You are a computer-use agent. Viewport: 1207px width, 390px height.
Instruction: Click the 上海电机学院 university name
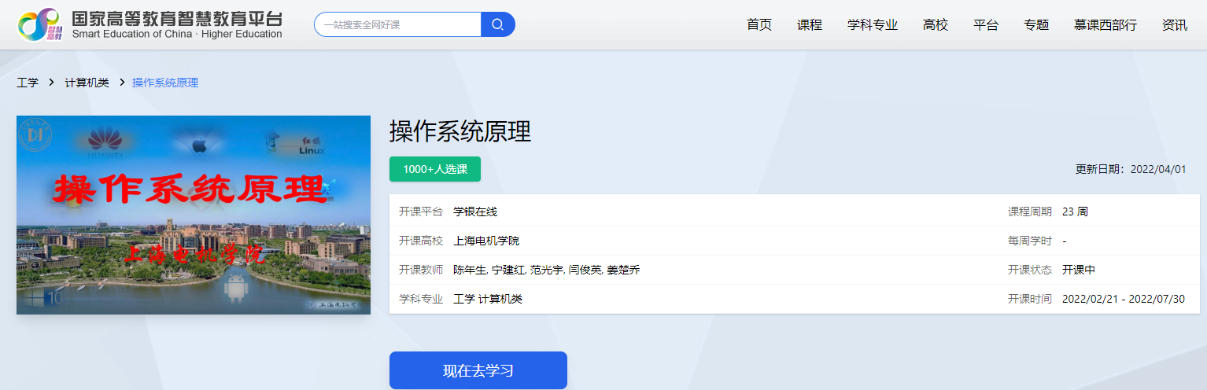click(486, 241)
